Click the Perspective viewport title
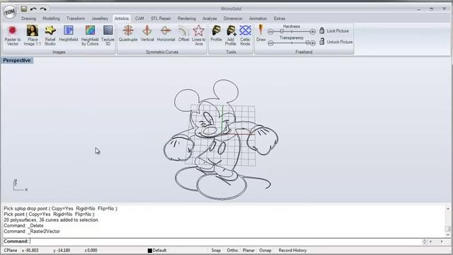 point(17,60)
